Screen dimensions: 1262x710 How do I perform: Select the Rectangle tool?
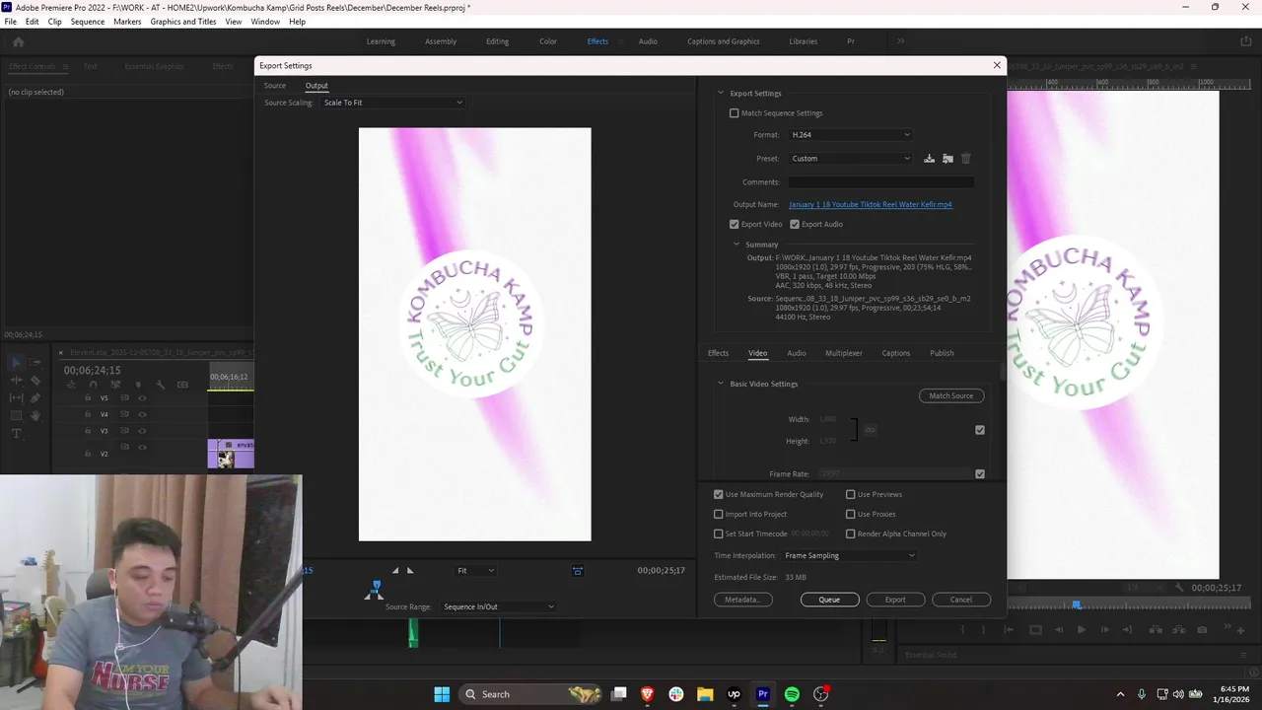pyautogui.click(x=16, y=416)
